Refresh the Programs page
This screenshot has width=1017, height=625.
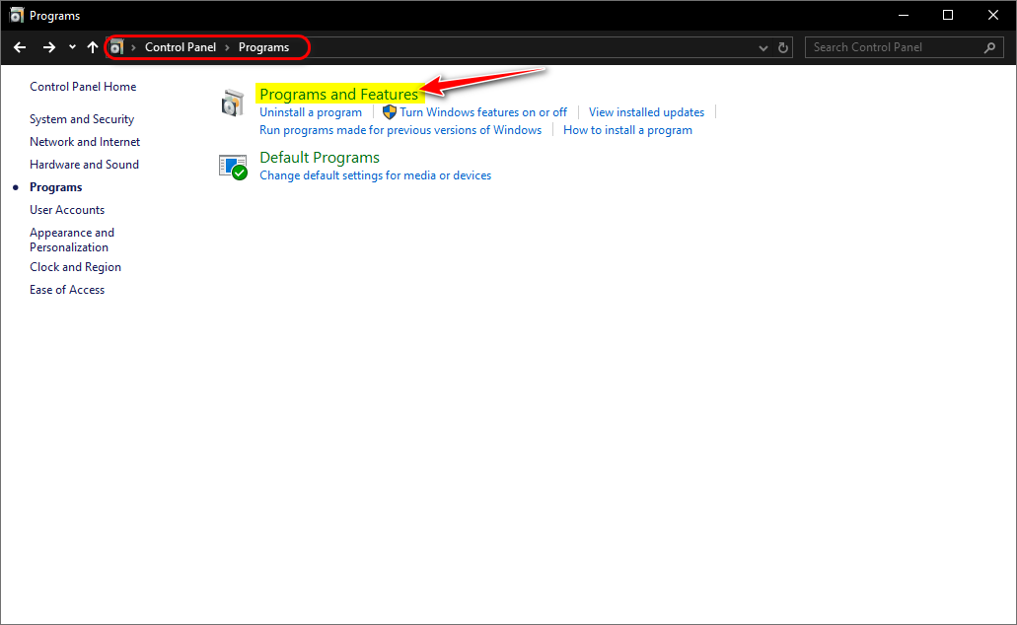[783, 47]
